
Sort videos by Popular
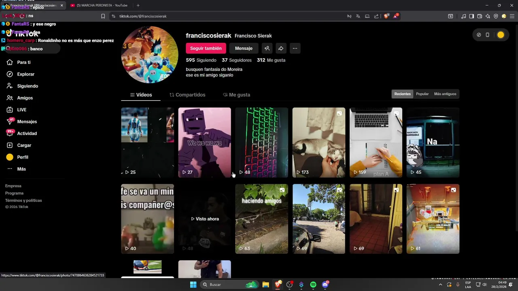(x=422, y=94)
